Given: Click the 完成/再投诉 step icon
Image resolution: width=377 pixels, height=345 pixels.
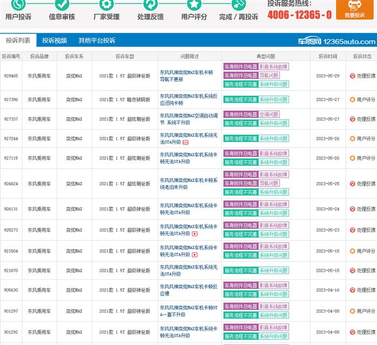Looking at the screenshot, I should [239, 4].
